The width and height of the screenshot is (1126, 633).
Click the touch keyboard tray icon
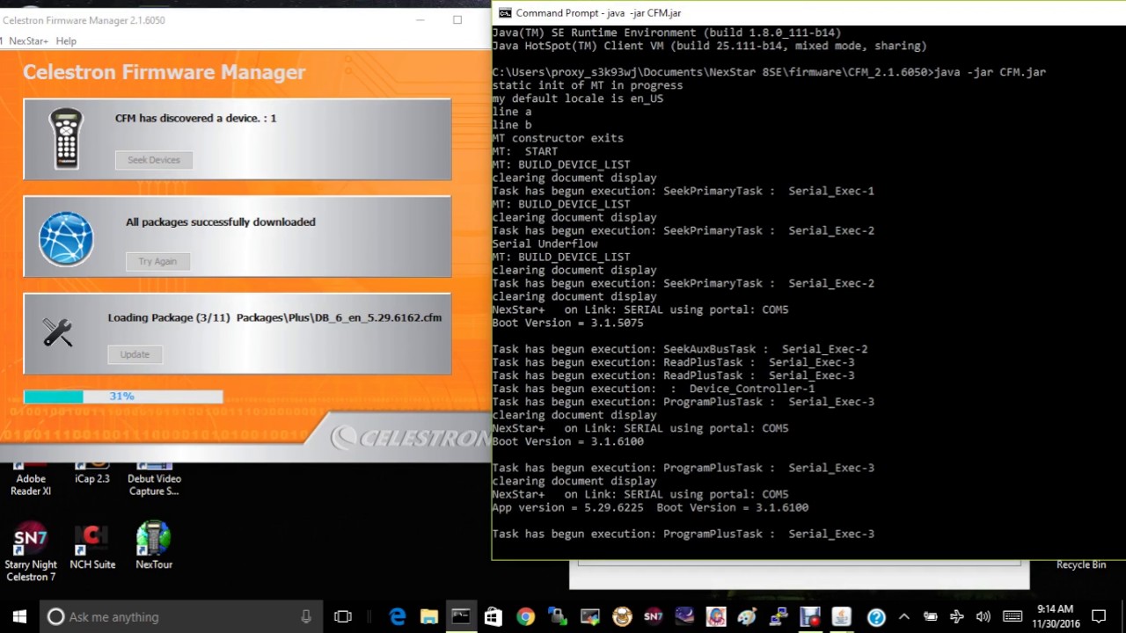tap(1013, 616)
